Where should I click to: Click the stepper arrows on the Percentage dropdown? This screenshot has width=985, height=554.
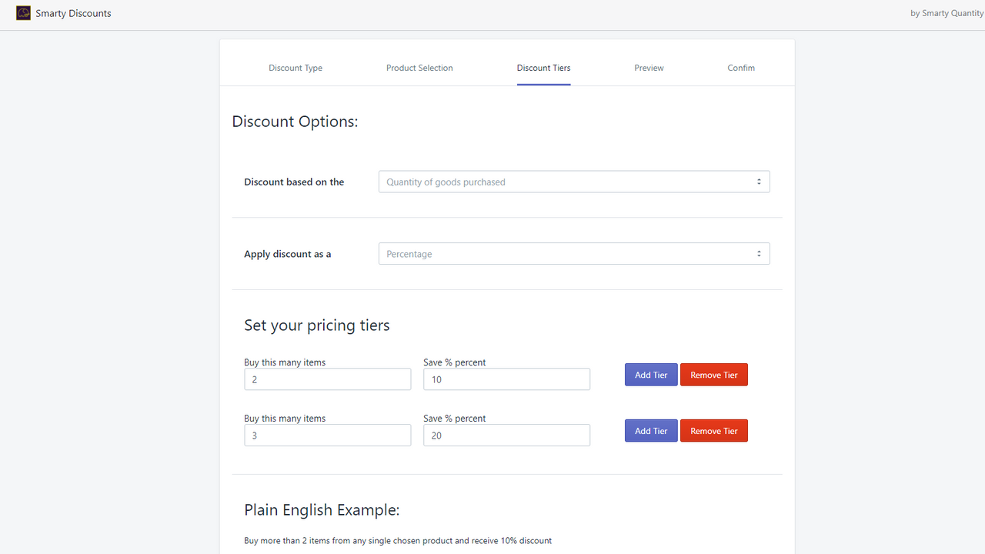759,253
